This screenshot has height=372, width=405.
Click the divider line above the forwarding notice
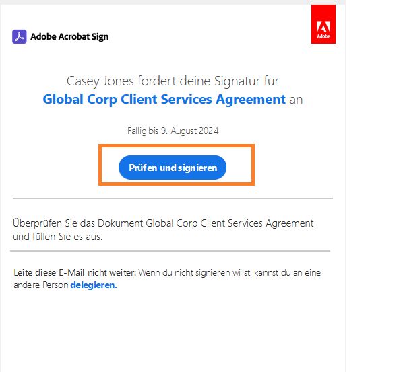coord(173,251)
